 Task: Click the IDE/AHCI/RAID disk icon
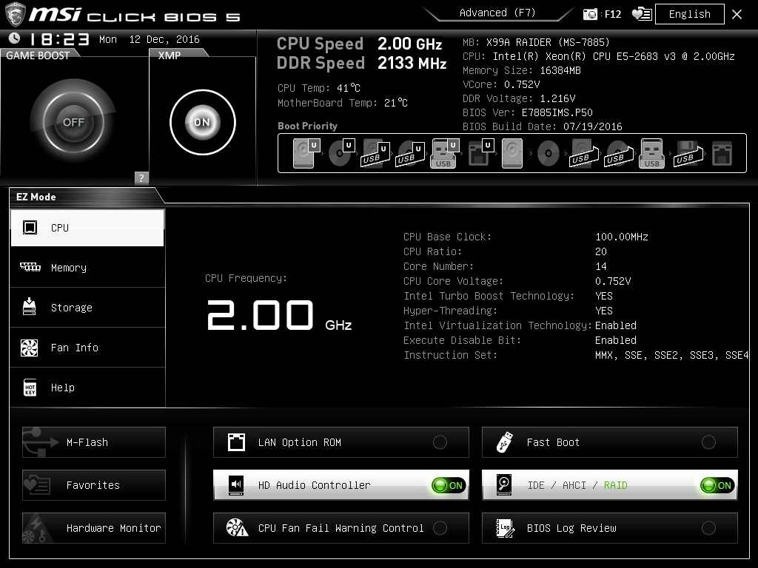[504, 485]
